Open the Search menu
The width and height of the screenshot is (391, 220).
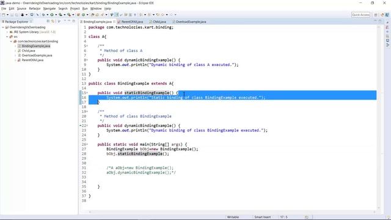63,9
